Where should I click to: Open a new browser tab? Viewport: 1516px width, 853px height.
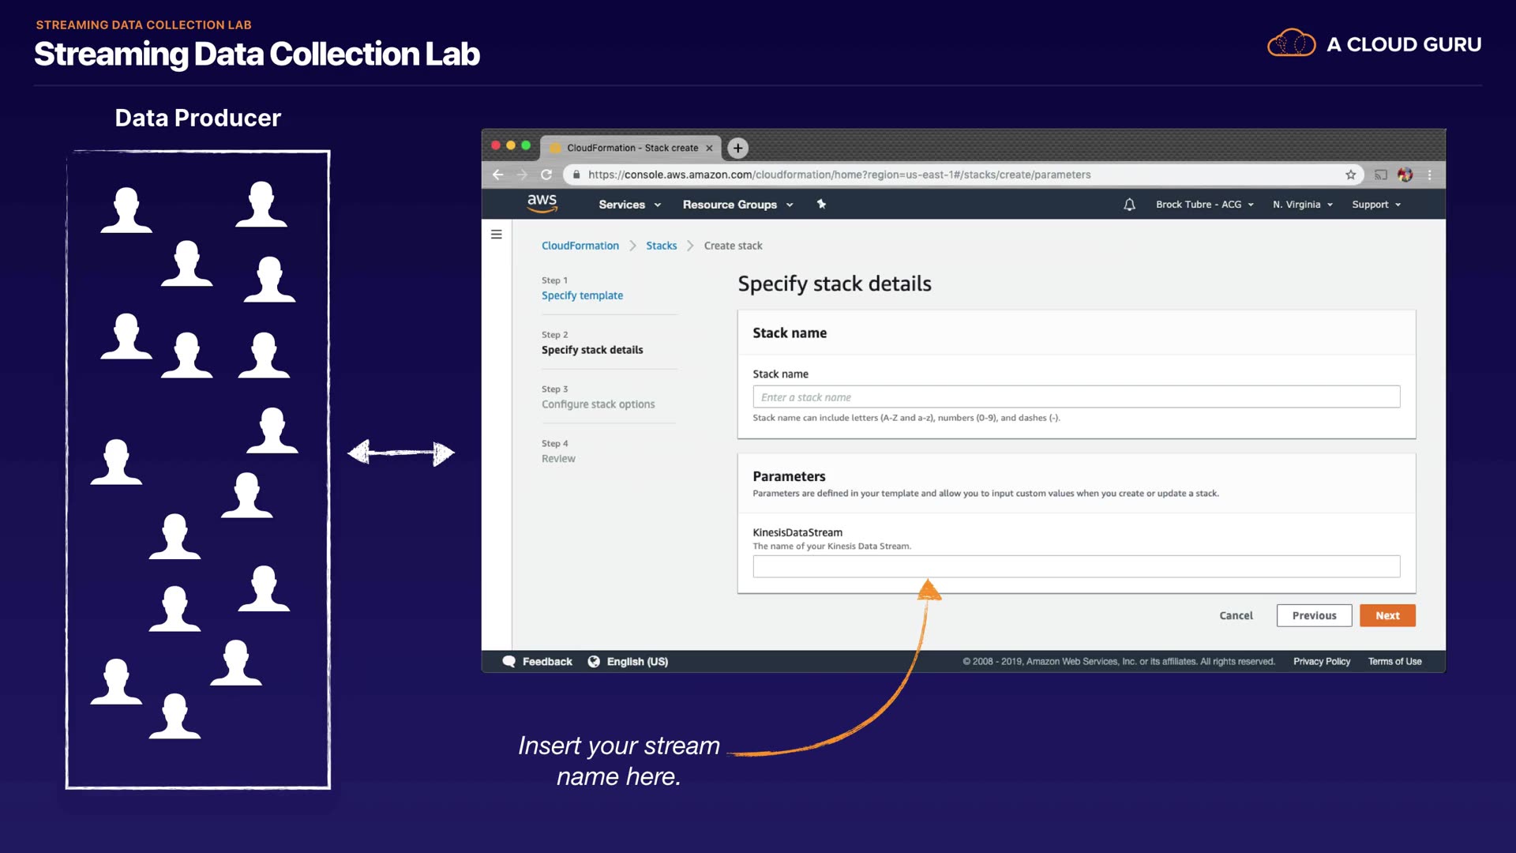tap(737, 148)
